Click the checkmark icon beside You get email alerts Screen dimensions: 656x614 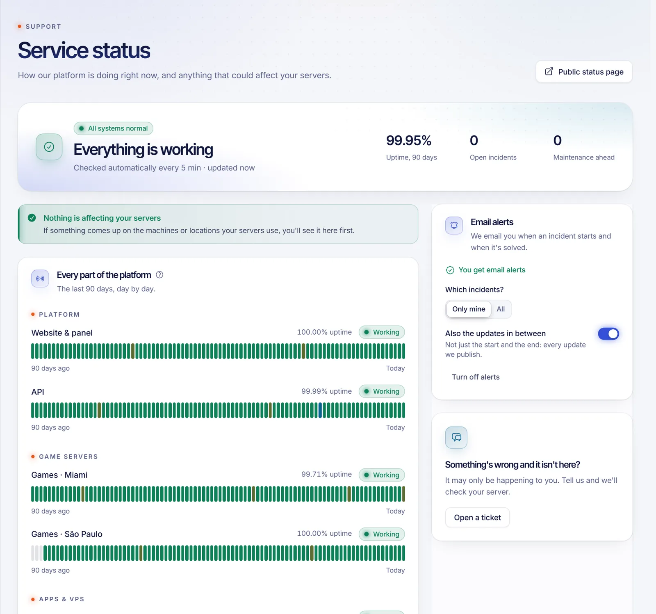pyautogui.click(x=450, y=270)
